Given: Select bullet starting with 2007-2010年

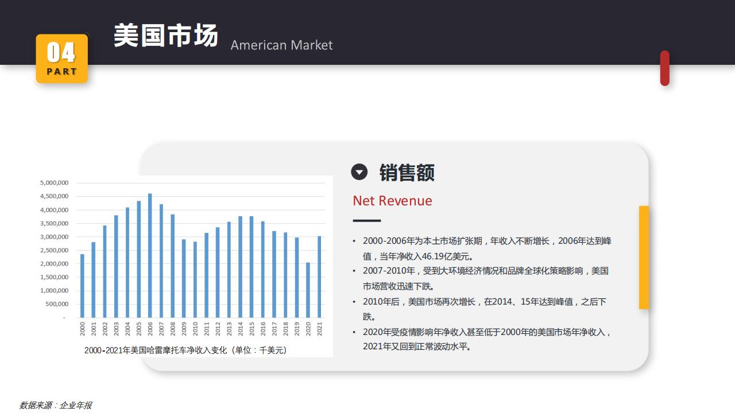Looking at the screenshot, I should (x=481, y=278).
